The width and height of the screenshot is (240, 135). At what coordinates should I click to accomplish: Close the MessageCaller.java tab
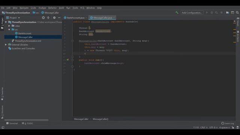pyautogui.click(x=114, y=18)
